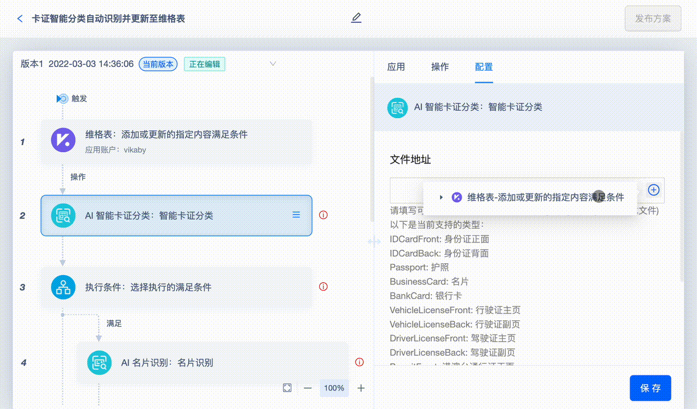Click the AI 智能卡证分类 header icon

point(398,107)
